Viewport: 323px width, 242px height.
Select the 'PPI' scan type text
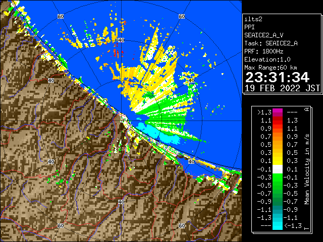coord(249,27)
